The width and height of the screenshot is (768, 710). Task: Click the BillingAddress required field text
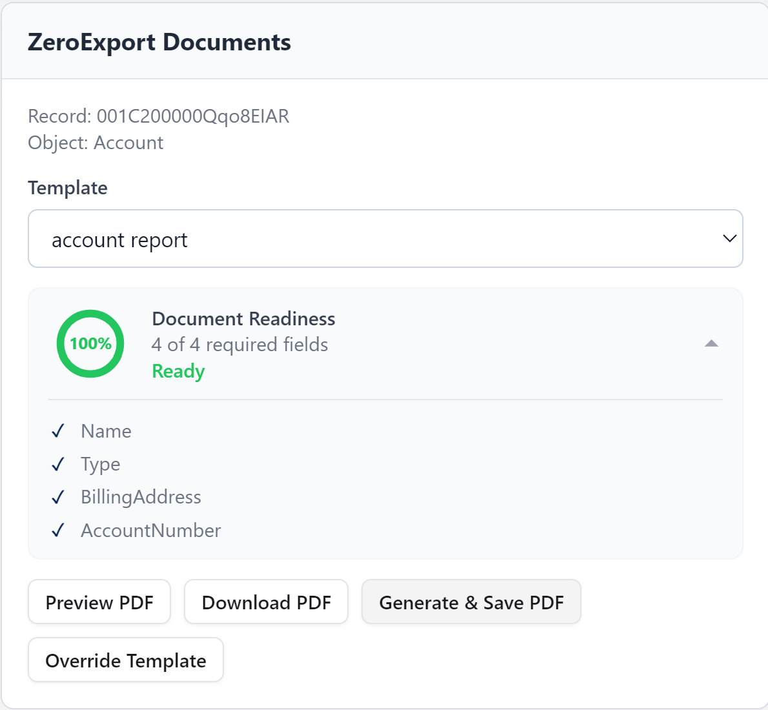coord(141,498)
